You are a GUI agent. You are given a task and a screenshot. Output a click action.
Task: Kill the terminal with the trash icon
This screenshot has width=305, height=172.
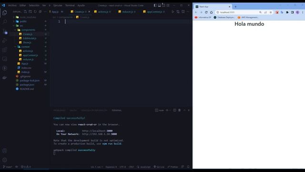tap(179, 110)
